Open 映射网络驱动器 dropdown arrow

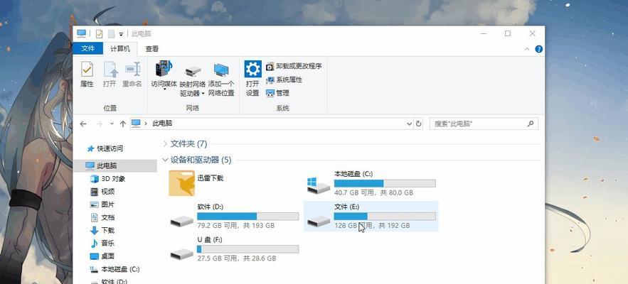pos(203,94)
